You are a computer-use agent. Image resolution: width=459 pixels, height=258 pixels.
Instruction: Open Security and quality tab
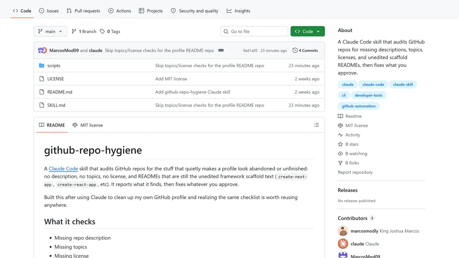coord(195,11)
